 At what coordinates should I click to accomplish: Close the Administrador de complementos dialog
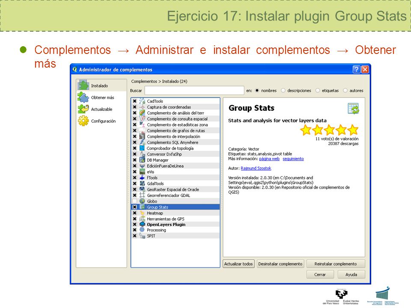(x=365, y=69)
